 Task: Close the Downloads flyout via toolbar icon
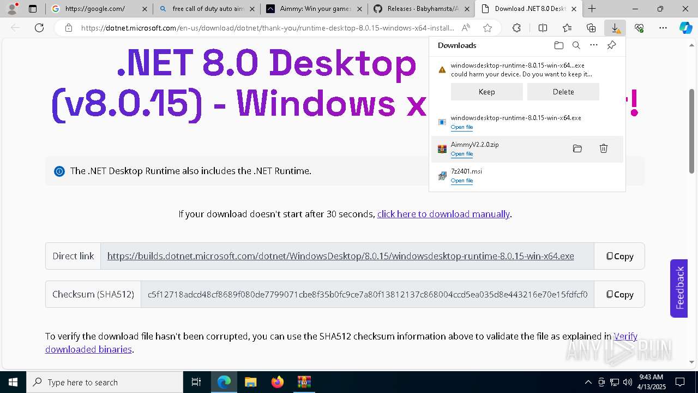tap(615, 28)
